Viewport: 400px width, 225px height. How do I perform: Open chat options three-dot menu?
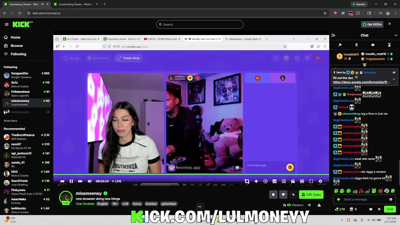tap(396, 35)
